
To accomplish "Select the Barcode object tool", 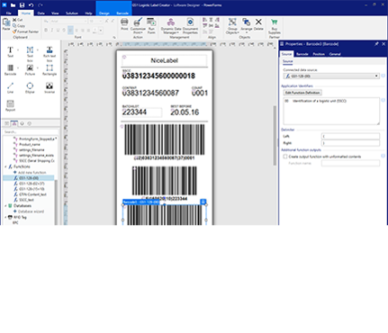I will click(10, 69).
